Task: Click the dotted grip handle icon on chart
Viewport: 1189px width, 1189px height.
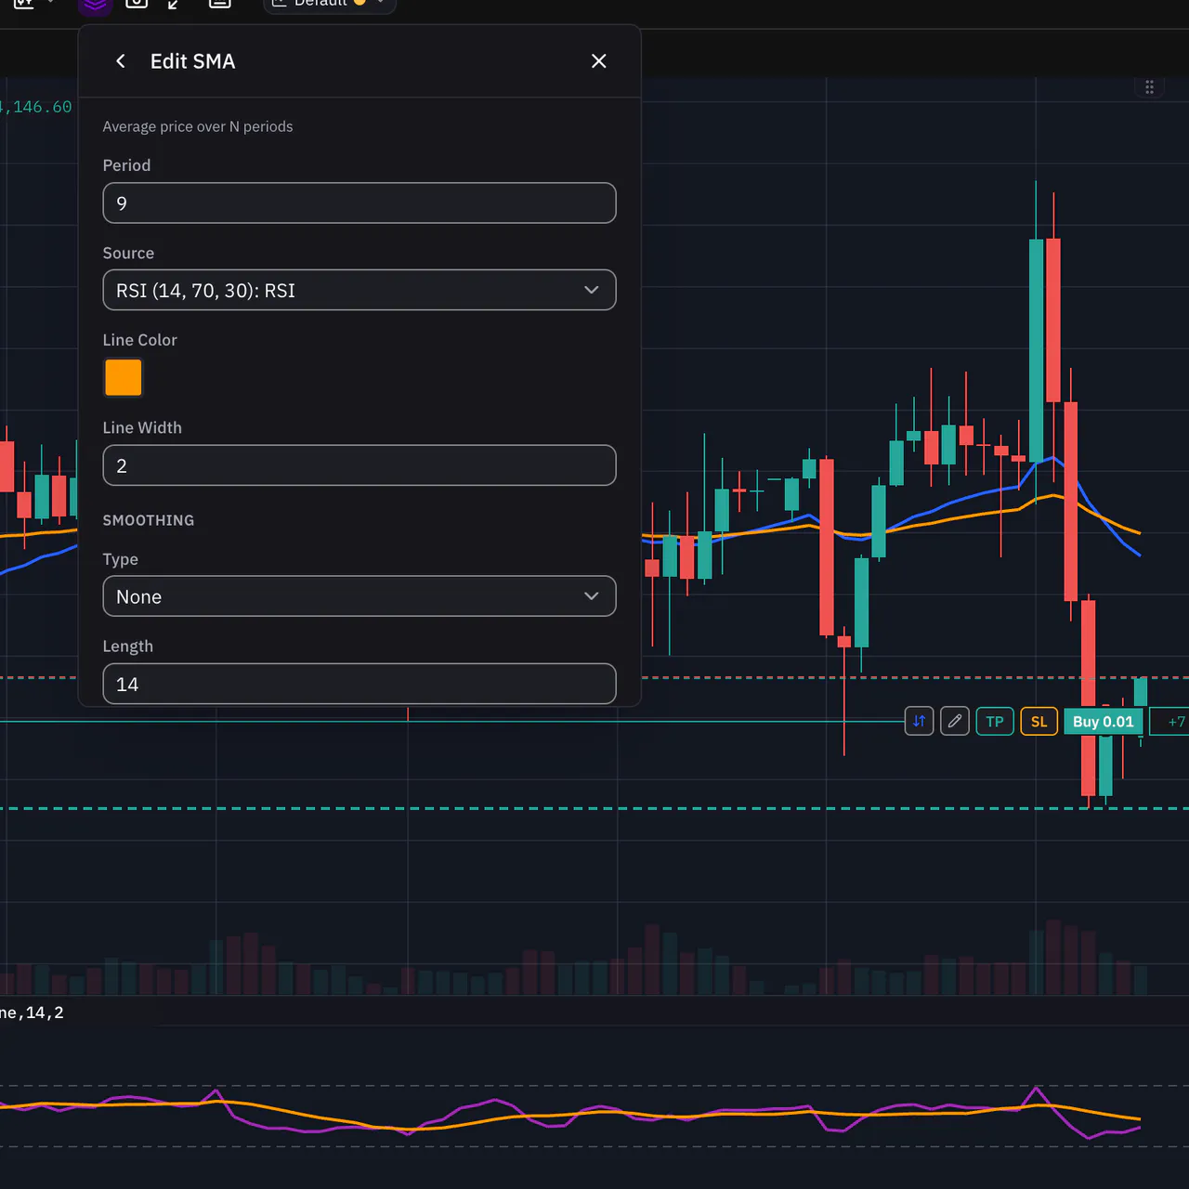Action: click(1150, 87)
